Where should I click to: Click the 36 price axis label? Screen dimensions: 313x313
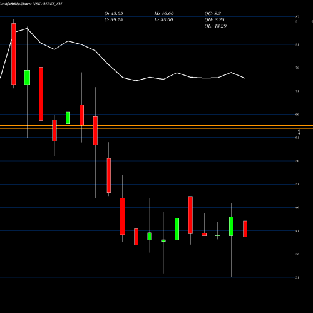click(297, 254)
